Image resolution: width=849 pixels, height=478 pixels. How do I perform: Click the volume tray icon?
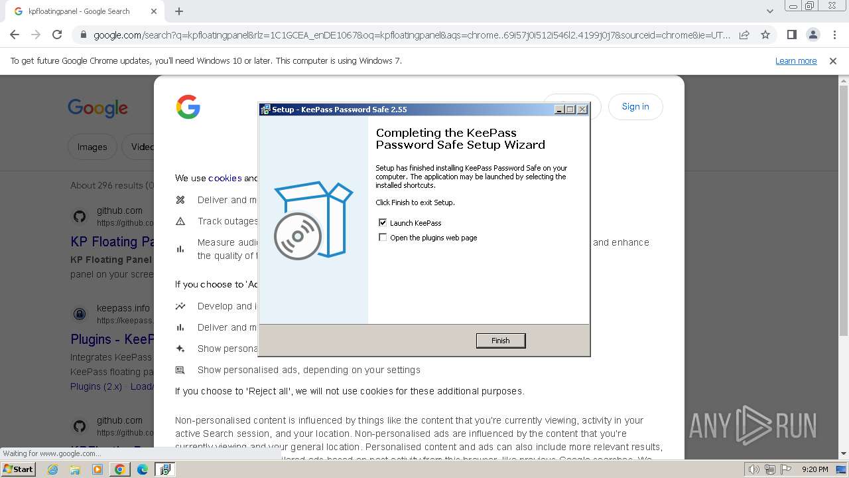754,469
